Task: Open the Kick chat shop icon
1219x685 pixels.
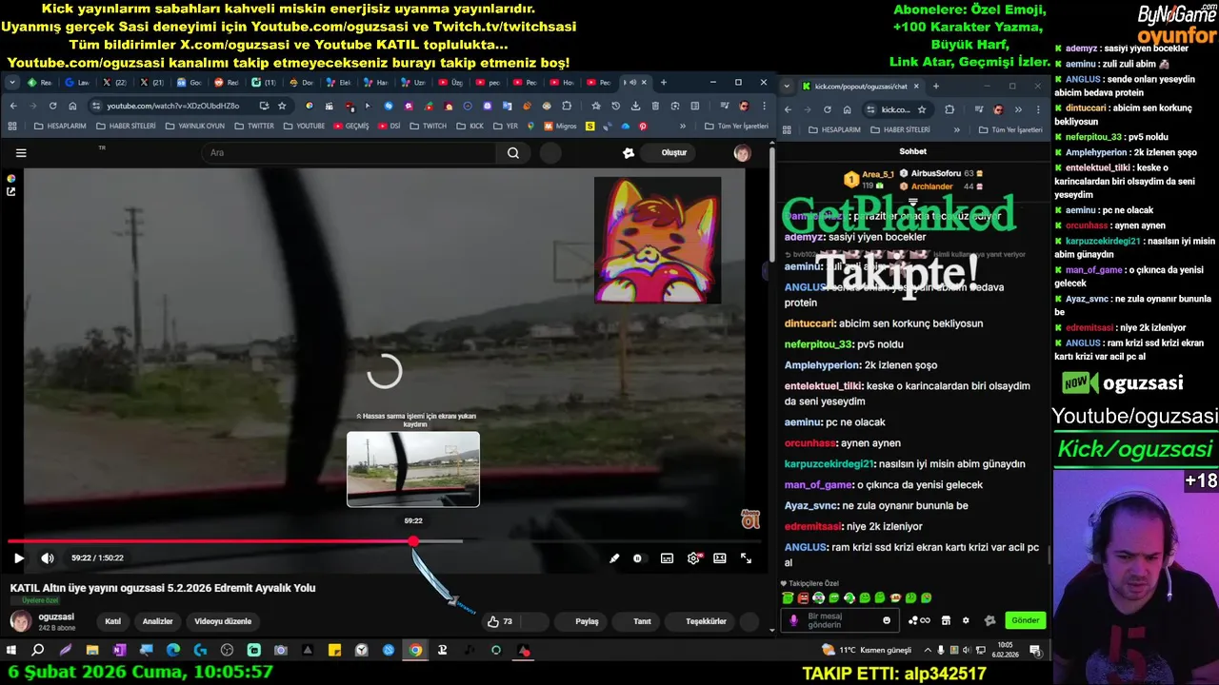Action: coord(946,620)
